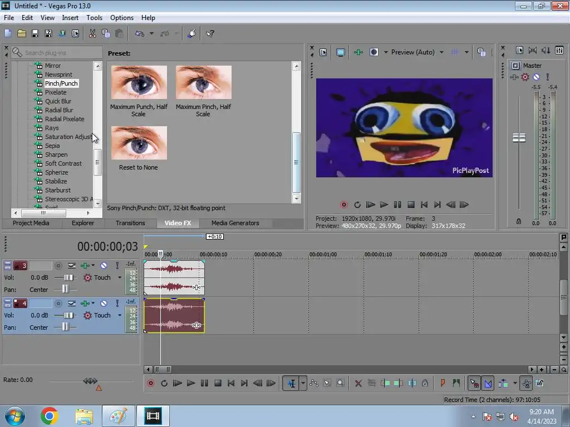The image size is (570, 427).
Task: Switch to the Transitions tab
Action: click(x=130, y=223)
